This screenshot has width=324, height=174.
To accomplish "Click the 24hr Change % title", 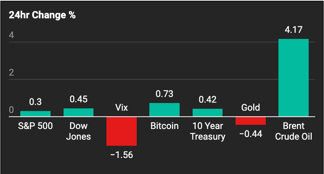I will (42, 15).
